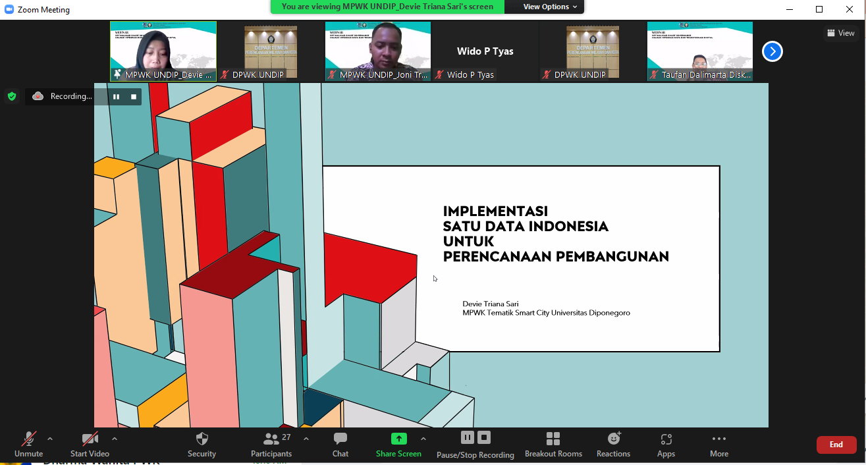
Task: Expand share screen options arrow
Action: pyautogui.click(x=423, y=439)
